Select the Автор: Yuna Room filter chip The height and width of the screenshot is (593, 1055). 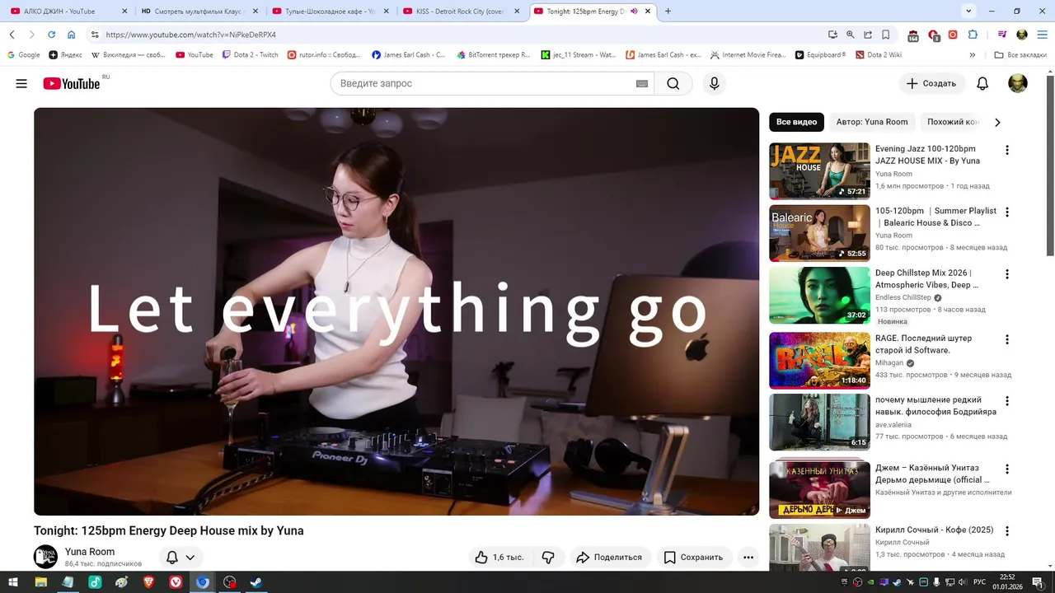[x=872, y=122]
